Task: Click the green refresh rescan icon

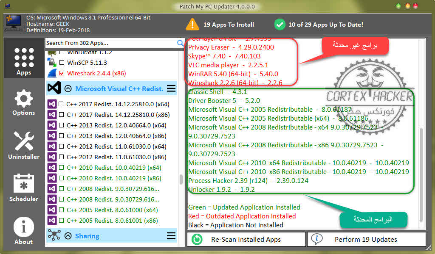Action: [x=197, y=239]
